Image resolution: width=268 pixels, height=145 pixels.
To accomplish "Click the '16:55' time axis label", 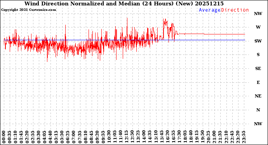I will (x=173, y=137).
